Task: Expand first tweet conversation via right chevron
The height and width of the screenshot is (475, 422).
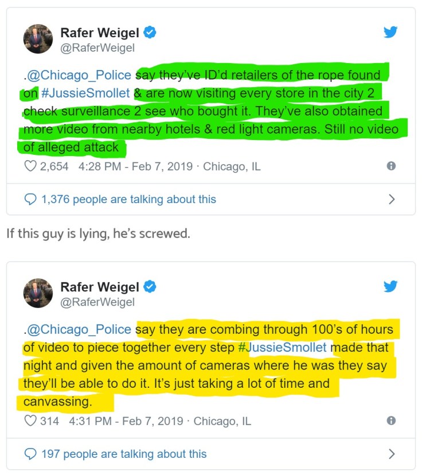Action: (x=392, y=199)
